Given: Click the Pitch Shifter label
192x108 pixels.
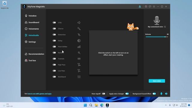Looking at the screenshot, I should (63, 47).
